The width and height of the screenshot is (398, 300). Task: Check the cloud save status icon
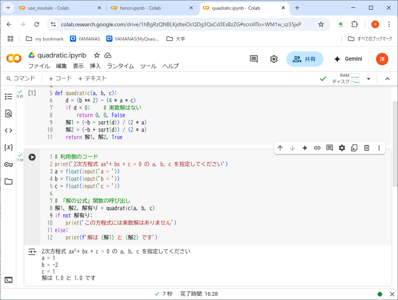(x=108, y=55)
